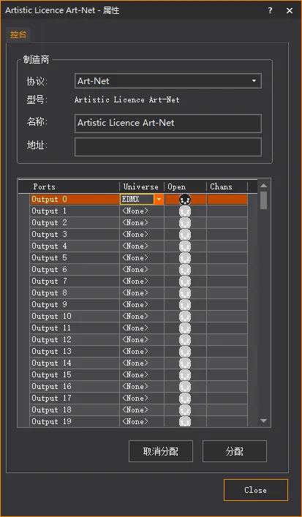Toggle the Open connector icon for Output 1
This screenshot has height=517, width=302.
point(185,211)
